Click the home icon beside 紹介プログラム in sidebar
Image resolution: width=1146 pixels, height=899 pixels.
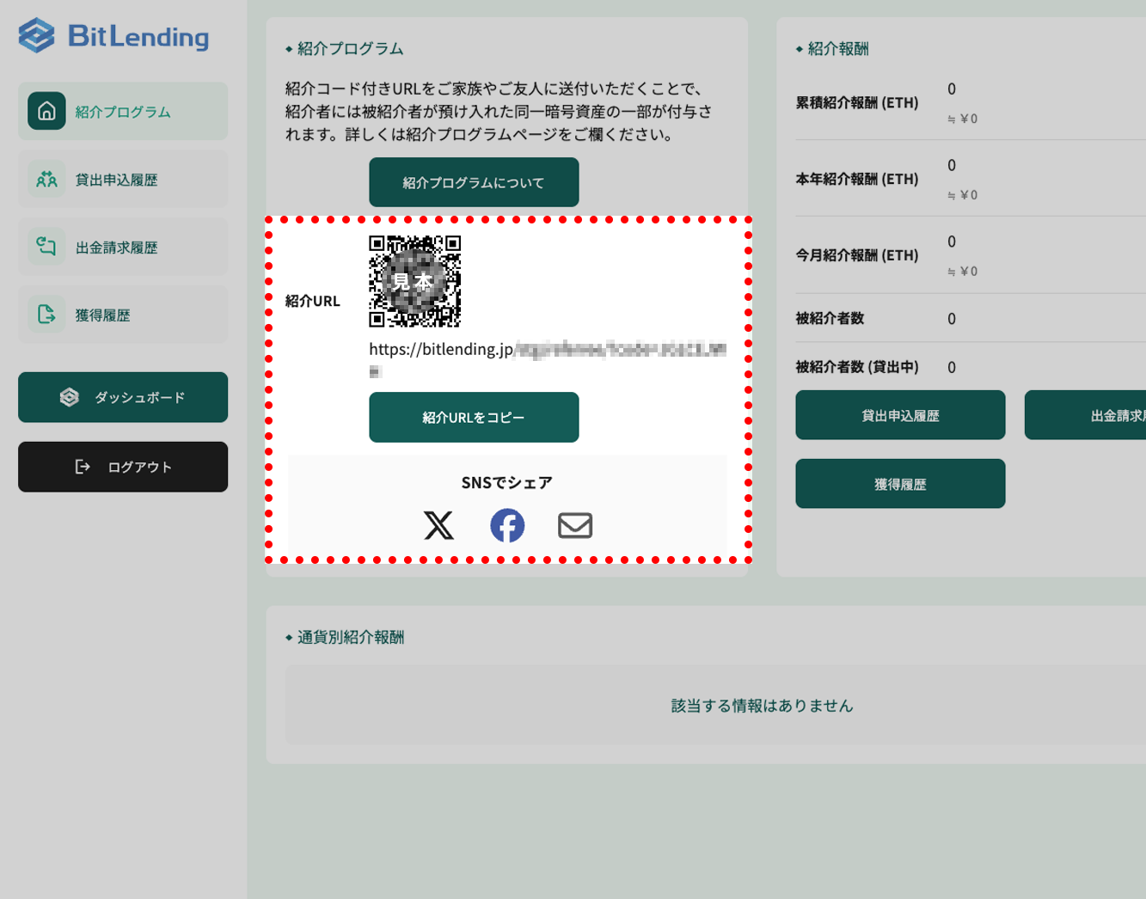[x=46, y=111]
